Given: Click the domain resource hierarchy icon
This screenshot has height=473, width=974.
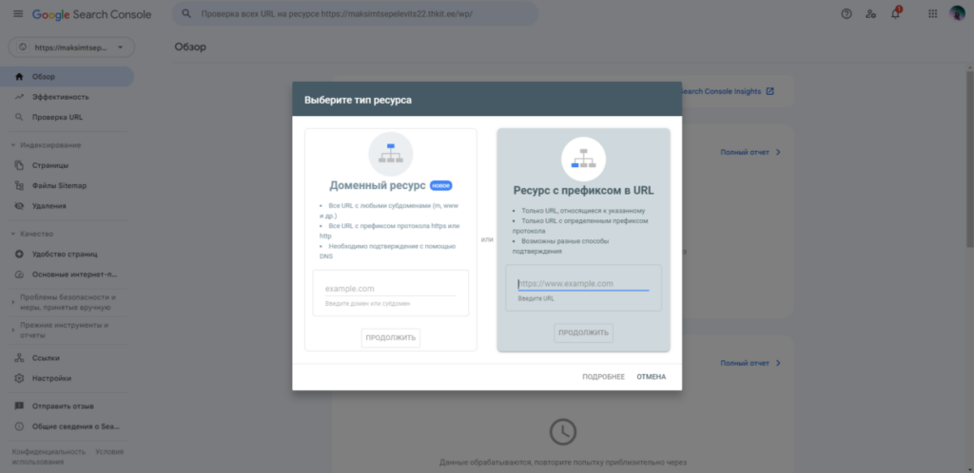Looking at the screenshot, I should coord(391,154).
